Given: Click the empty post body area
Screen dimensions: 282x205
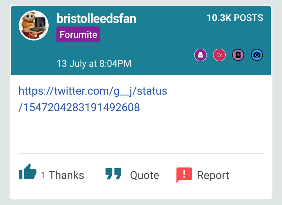Looking at the screenshot, I should point(141,133).
